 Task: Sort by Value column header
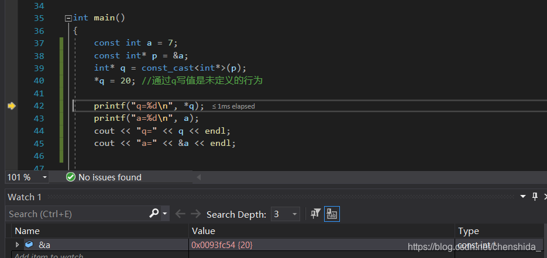(x=322, y=231)
